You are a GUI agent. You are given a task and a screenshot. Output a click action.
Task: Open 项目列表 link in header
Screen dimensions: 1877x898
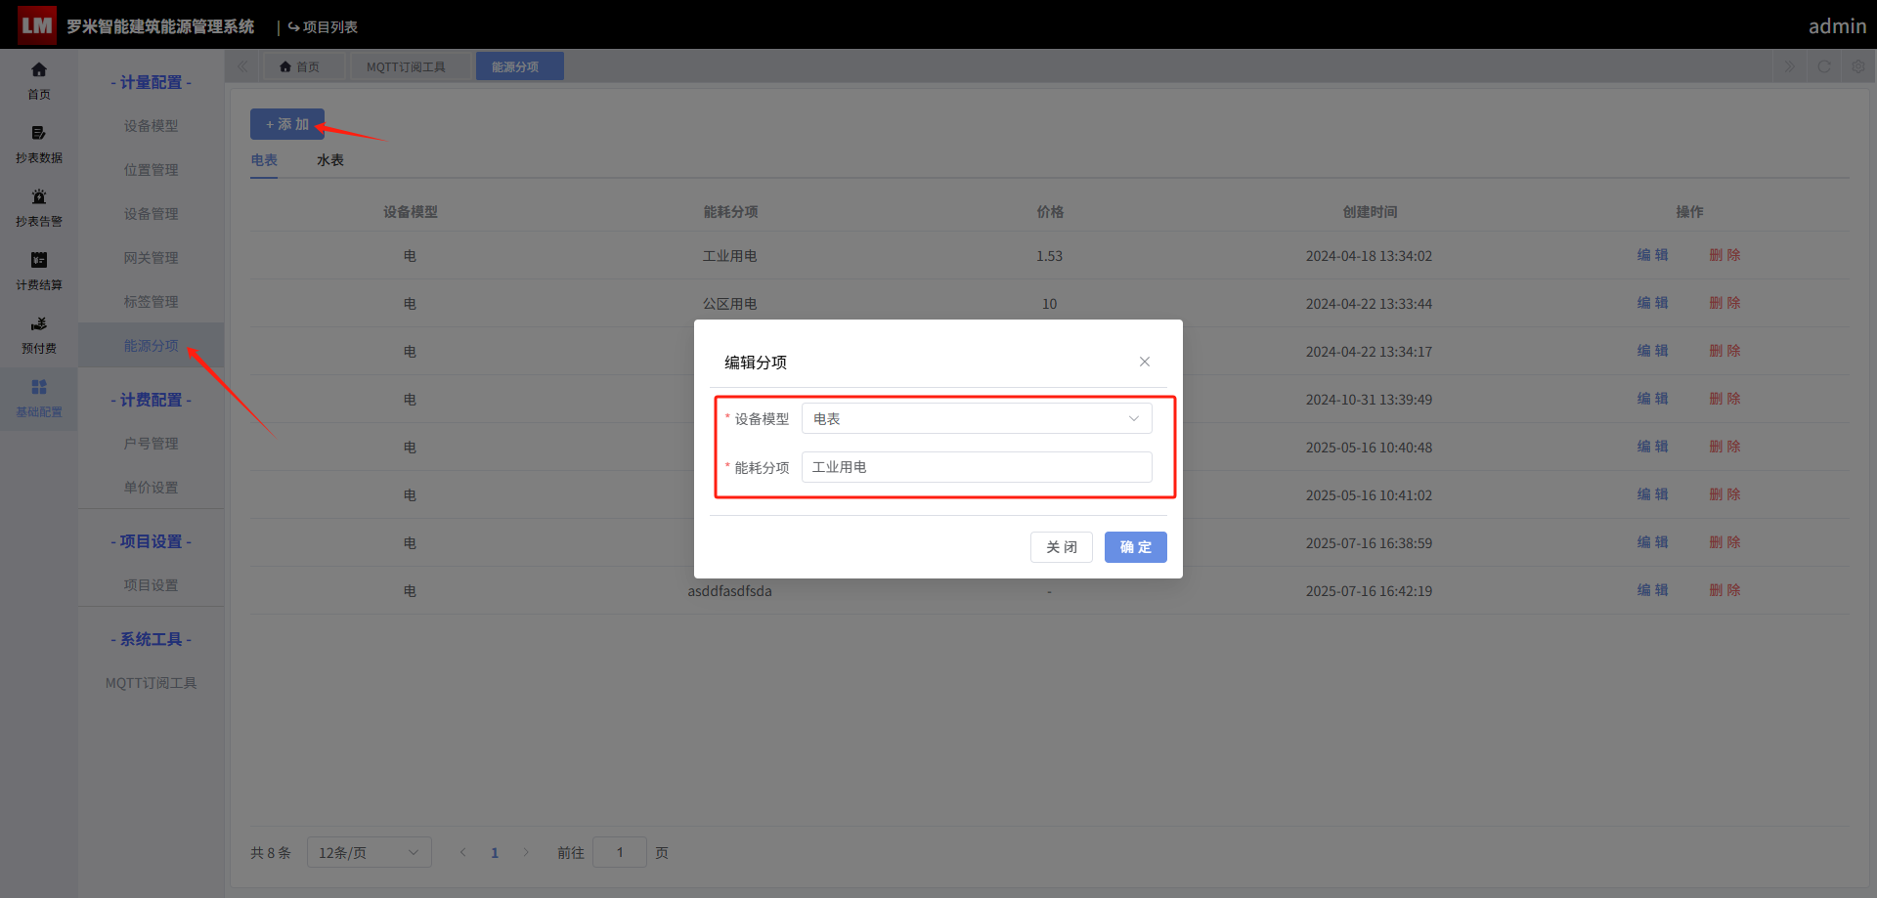coord(323,26)
